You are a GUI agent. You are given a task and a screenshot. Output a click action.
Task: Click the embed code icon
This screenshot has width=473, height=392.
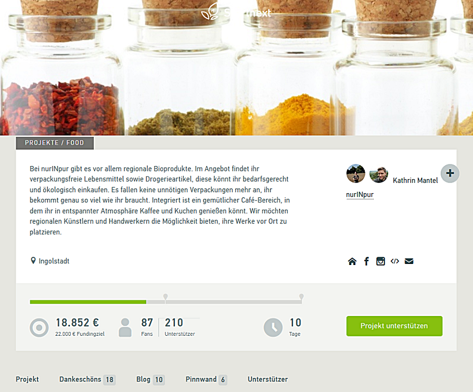[394, 261]
